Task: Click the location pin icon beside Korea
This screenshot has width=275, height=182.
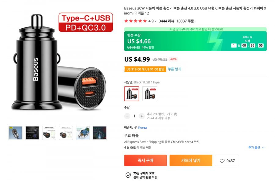Action: pos(136,127)
